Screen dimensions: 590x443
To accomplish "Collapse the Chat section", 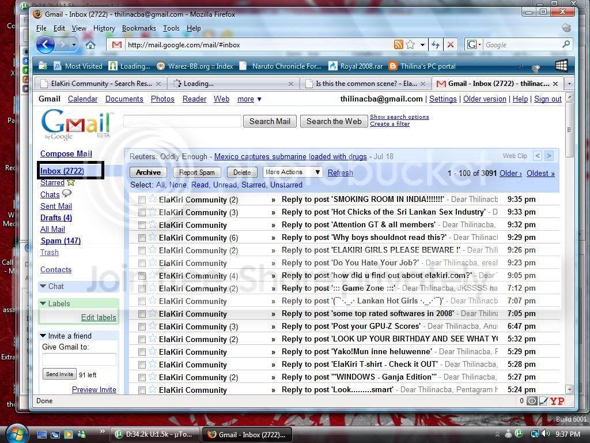I will (43, 286).
